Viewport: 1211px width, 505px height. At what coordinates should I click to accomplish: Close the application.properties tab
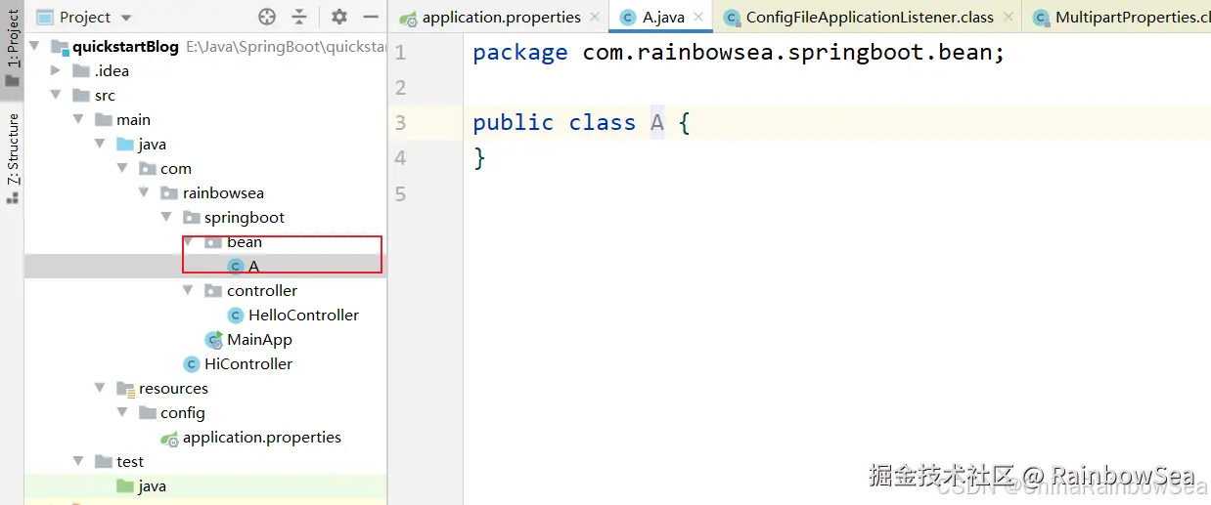click(595, 17)
